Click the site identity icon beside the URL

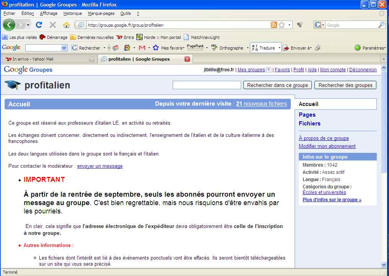(81, 25)
